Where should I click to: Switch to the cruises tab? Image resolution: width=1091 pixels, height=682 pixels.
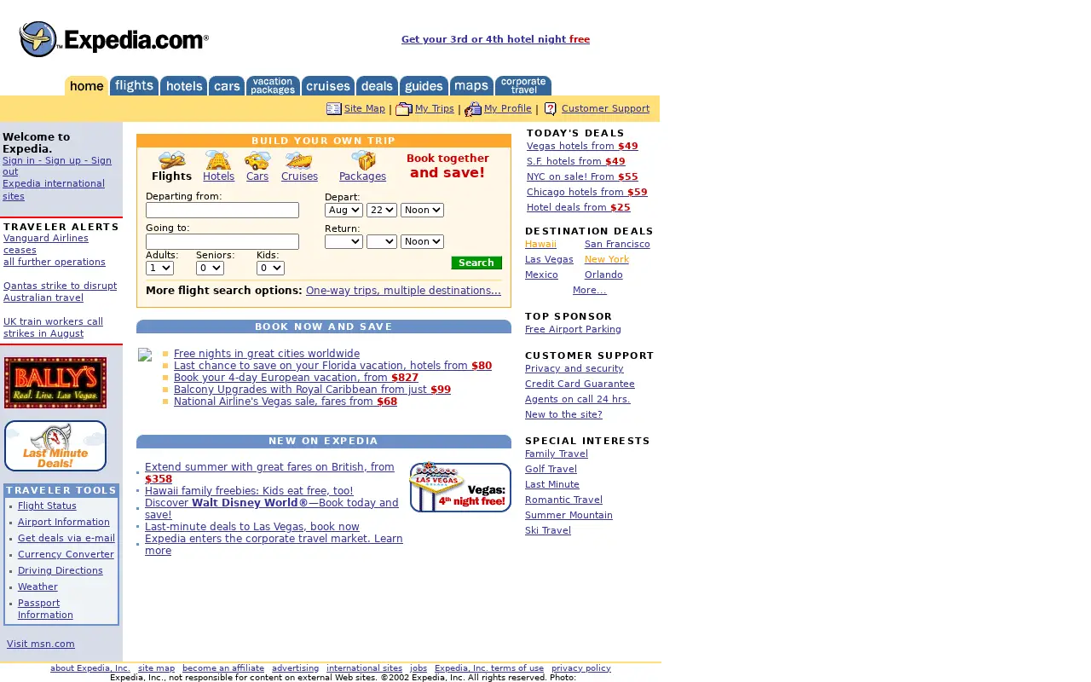tap(328, 85)
